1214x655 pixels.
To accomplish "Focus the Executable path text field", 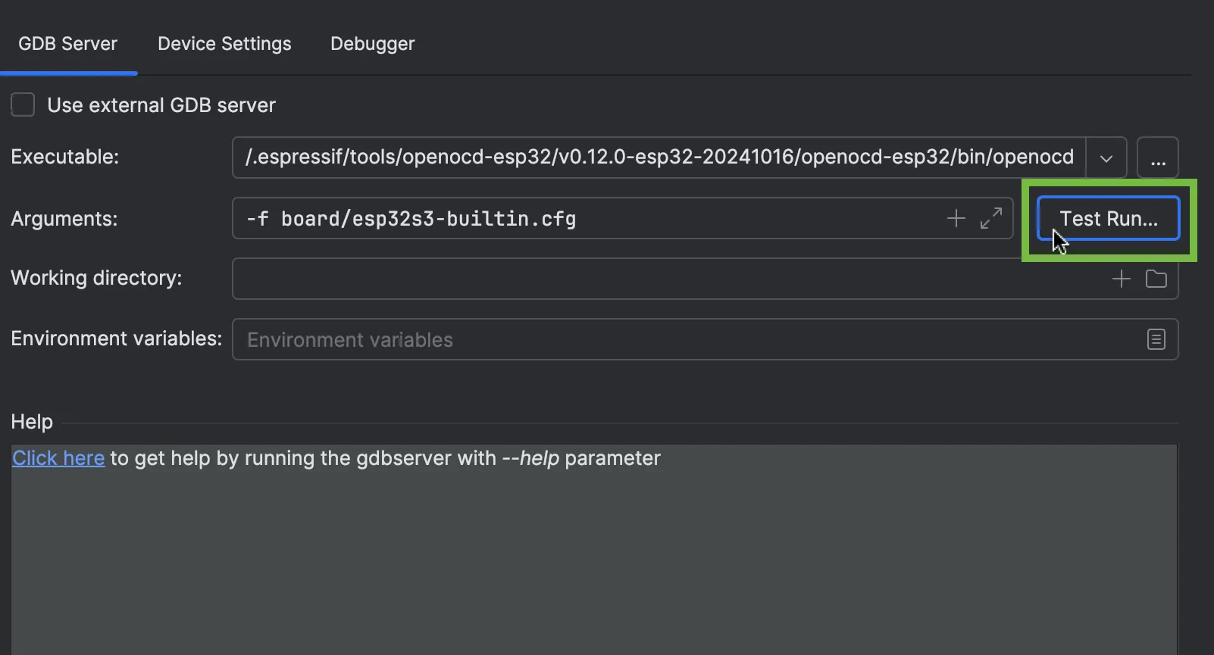I will click(658, 158).
